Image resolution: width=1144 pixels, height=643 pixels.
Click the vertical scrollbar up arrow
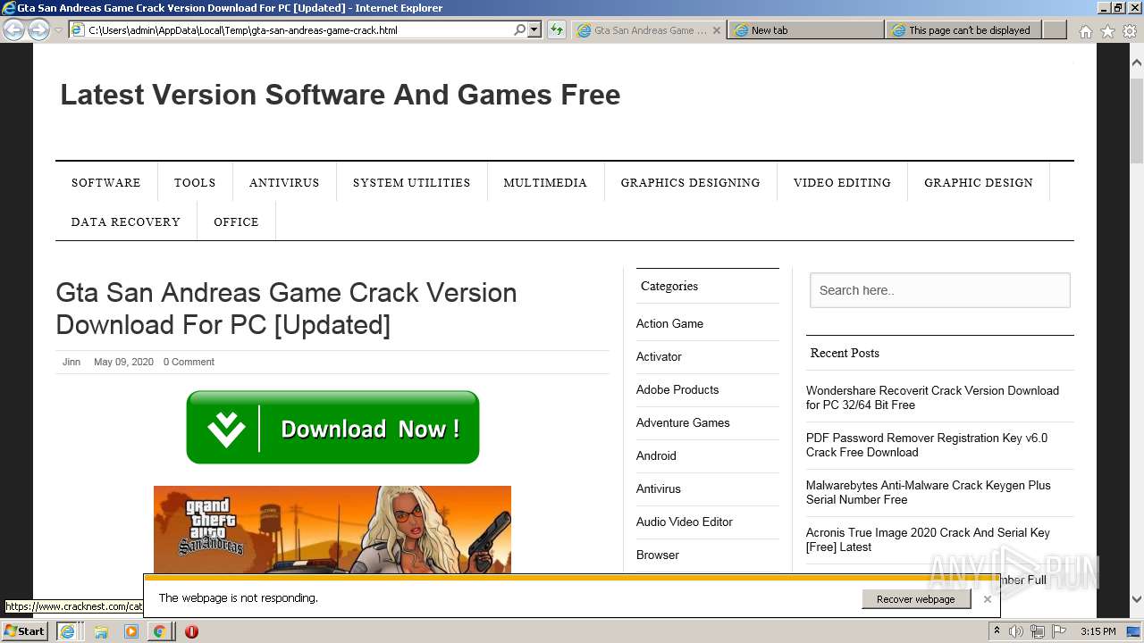click(x=1136, y=63)
